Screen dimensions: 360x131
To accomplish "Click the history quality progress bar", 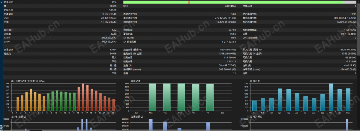I will point(239,2).
